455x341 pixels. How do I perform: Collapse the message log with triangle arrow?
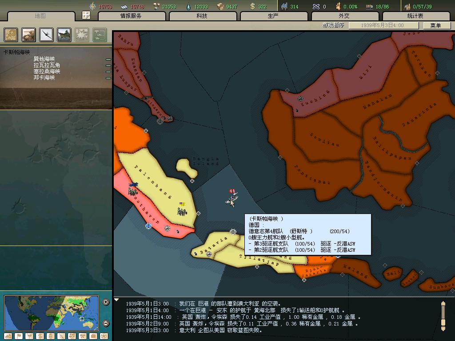click(x=116, y=300)
